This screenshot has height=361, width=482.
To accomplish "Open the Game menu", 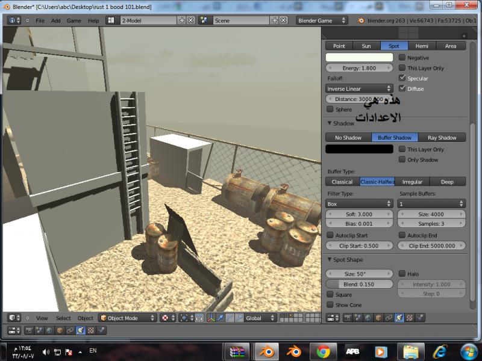I will (74, 20).
